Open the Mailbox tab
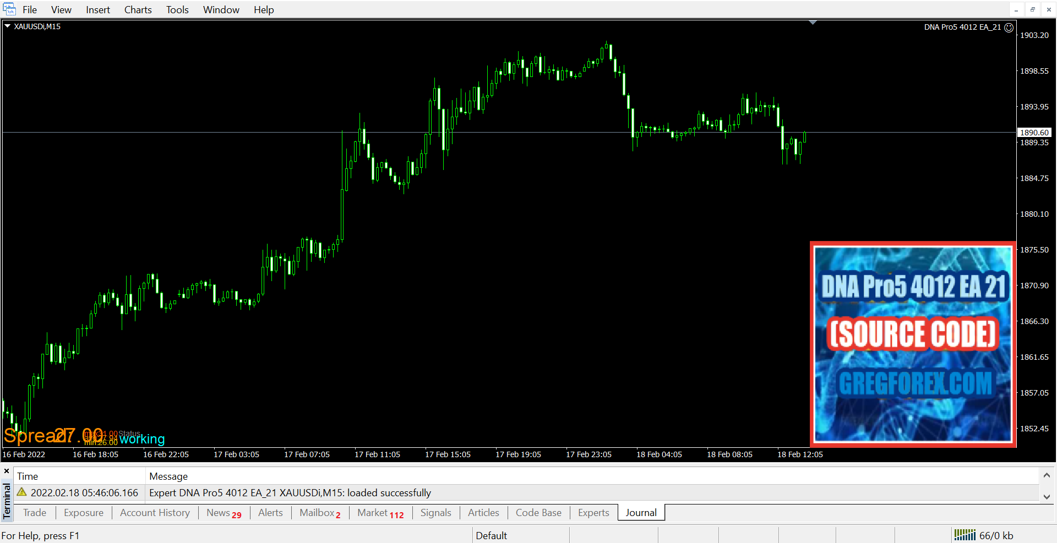Screen dimensions: 1057x543 tap(319, 513)
